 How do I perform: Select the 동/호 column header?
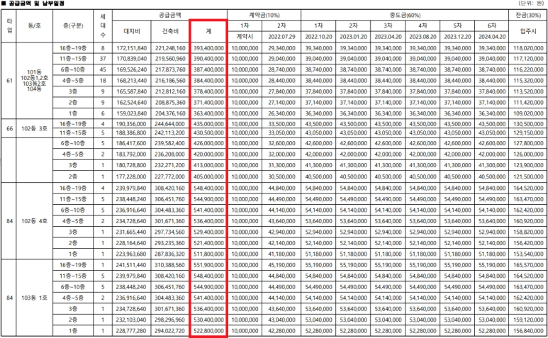[x=34, y=26]
